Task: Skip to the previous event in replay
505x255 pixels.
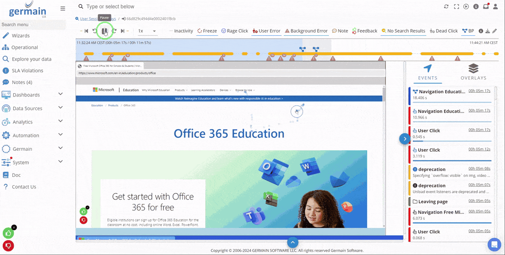Action: click(x=86, y=31)
